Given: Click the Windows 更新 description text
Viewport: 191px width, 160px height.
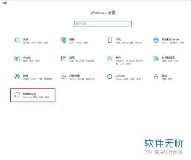Looking at the screenshot, I should [x=36, y=97].
